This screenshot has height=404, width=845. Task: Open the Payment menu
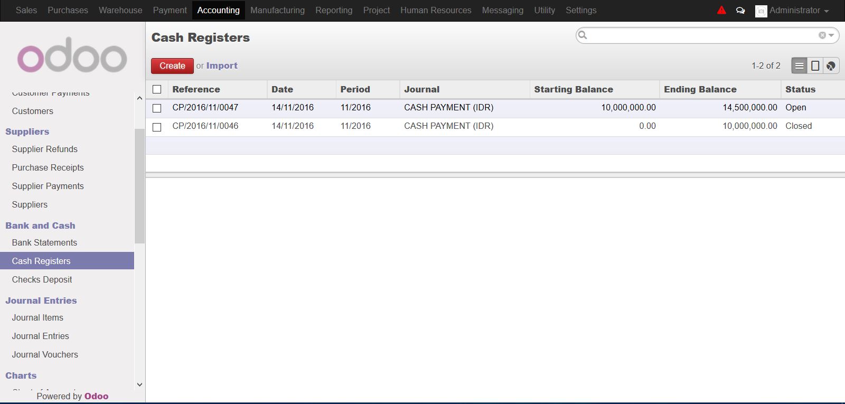170,10
